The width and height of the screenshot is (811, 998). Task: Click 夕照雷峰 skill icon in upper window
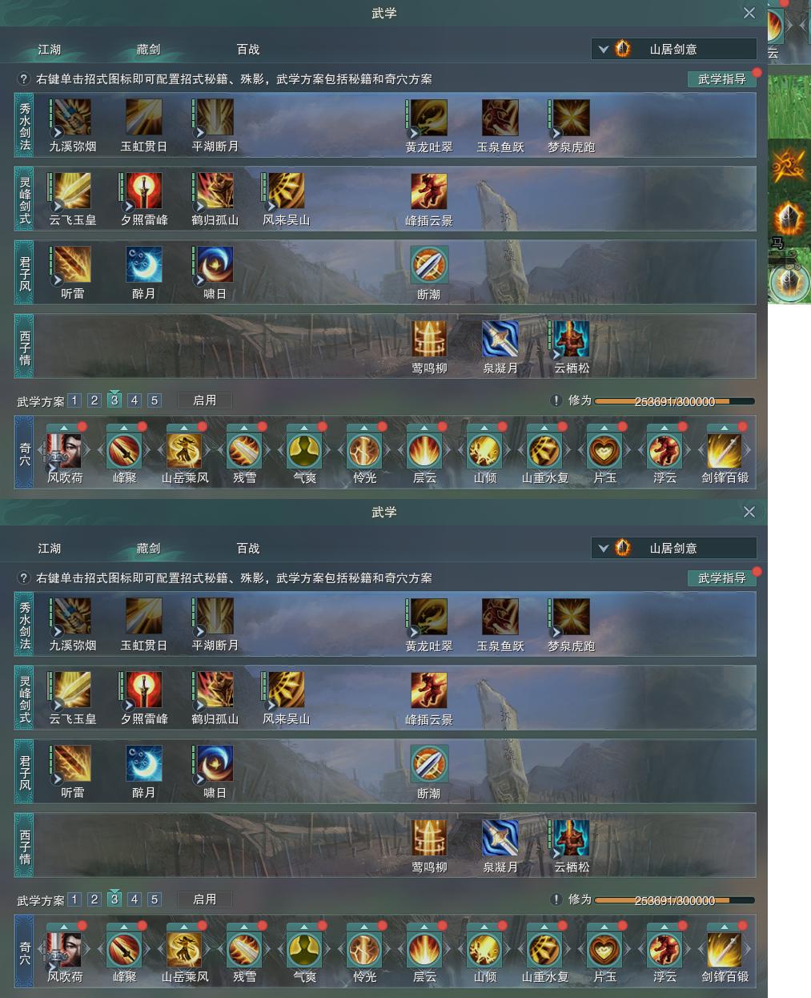point(143,191)
